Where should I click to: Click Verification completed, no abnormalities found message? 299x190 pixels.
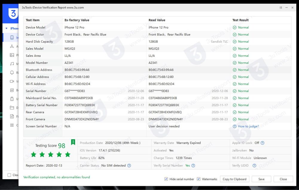tap(57, 177)
